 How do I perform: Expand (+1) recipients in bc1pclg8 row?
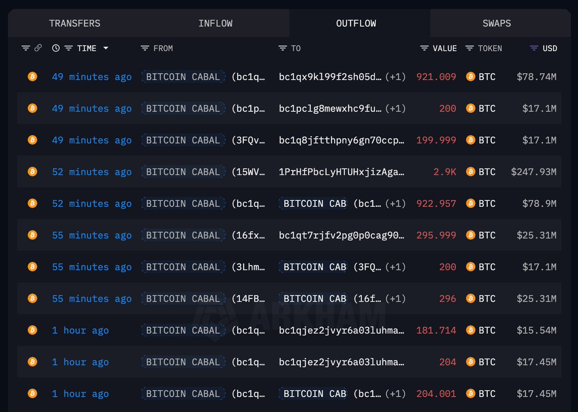click(395, 108)
